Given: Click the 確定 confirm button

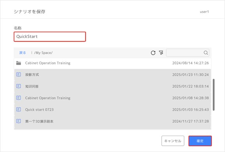Looking at the screenshot, I should [x=200, y=141].
